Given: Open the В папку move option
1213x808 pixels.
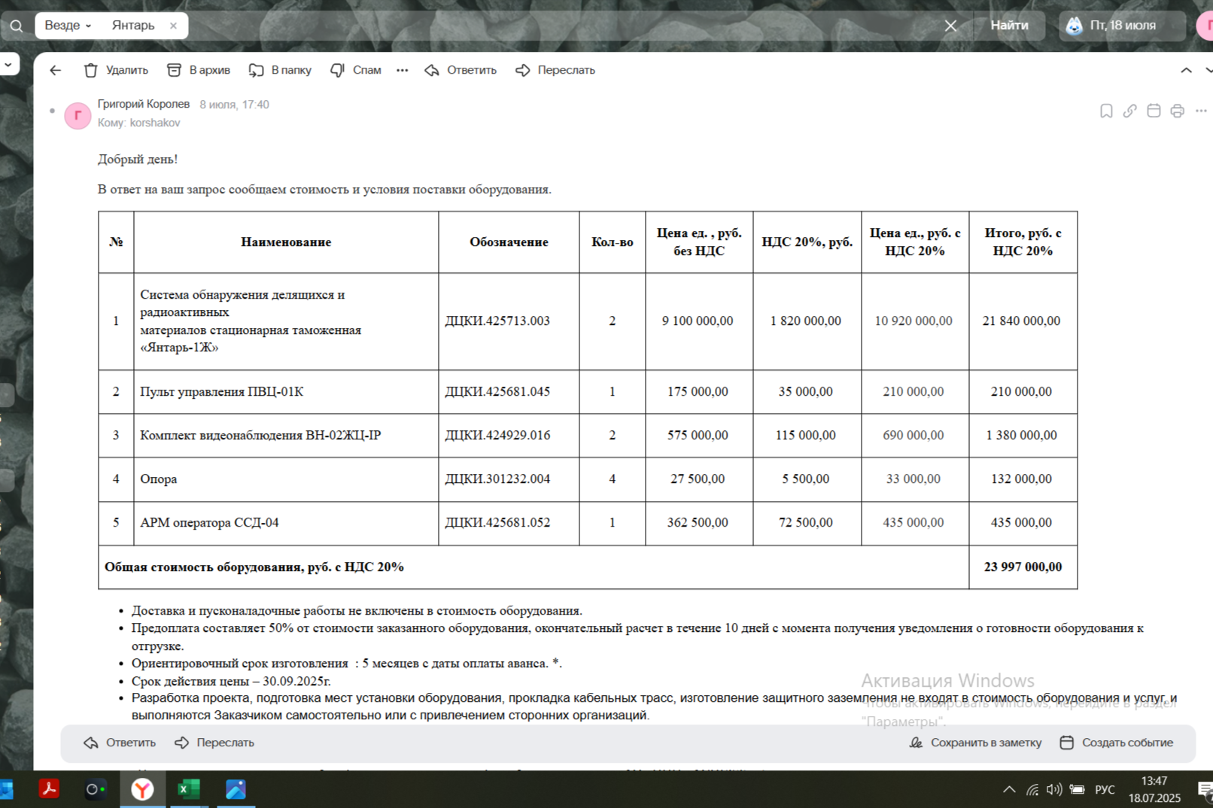Looking at the screenshot, I should coord(280,70).
